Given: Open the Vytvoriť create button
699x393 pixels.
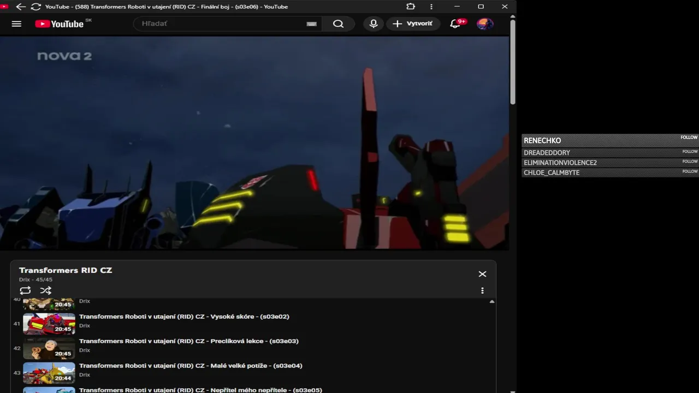Looking at the screenshot, I should click(413, 24).
